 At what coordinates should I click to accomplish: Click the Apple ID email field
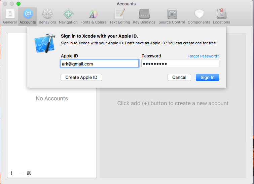(100, 64)
